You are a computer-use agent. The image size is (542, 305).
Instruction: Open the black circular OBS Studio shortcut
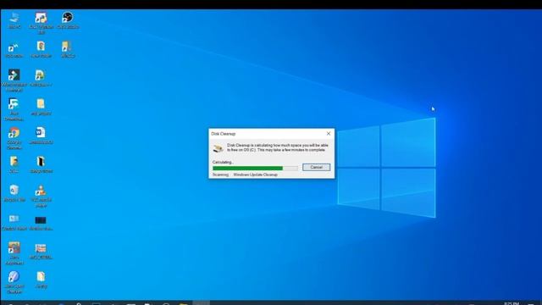click(x=68, y=20)
